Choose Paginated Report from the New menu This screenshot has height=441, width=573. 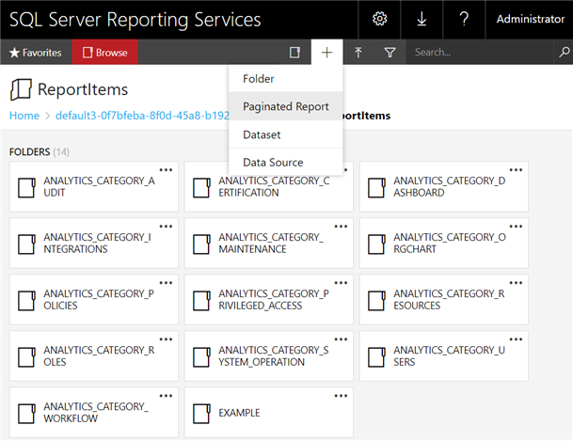coord(285,106)
